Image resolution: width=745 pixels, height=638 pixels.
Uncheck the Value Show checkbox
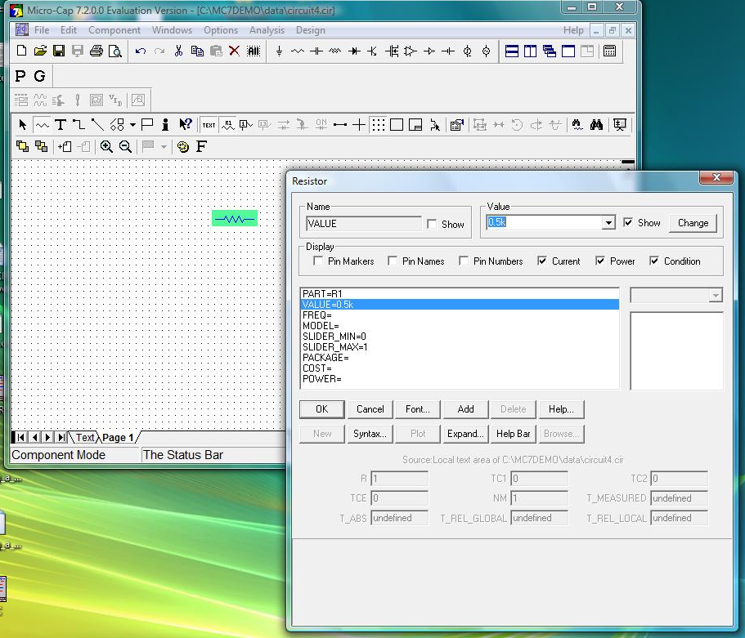click(x=628, y=223)
